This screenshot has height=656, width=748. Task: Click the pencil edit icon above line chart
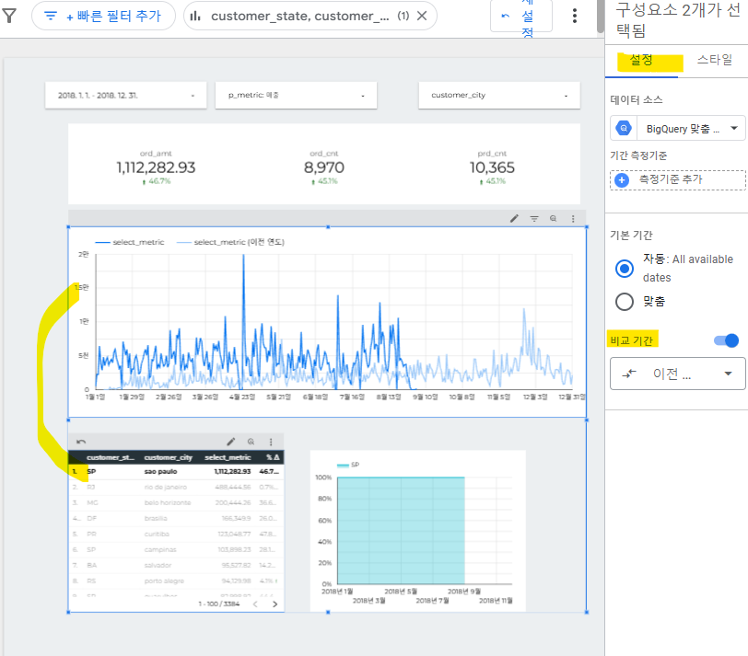tap(514, 219)
